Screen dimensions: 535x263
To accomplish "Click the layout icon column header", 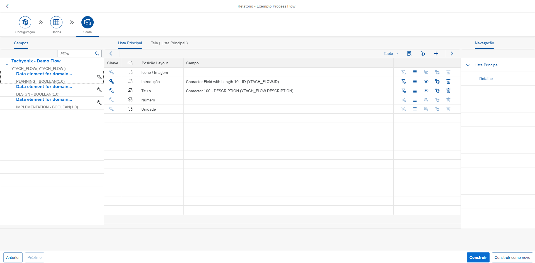I will point(130,63).
